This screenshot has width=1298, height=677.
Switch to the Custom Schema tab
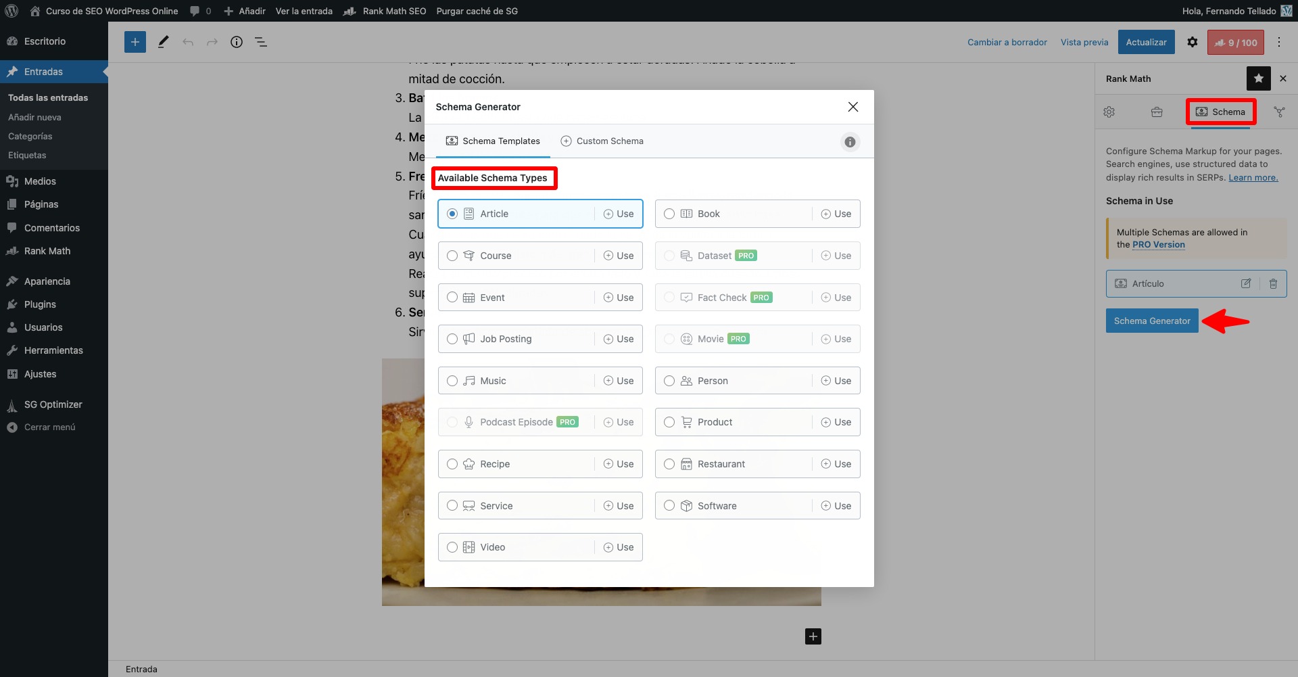(x=602, y=141)
